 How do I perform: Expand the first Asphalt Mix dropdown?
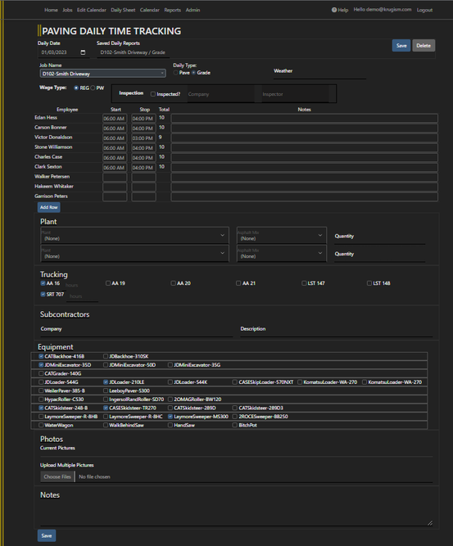(x=282, y=236)
